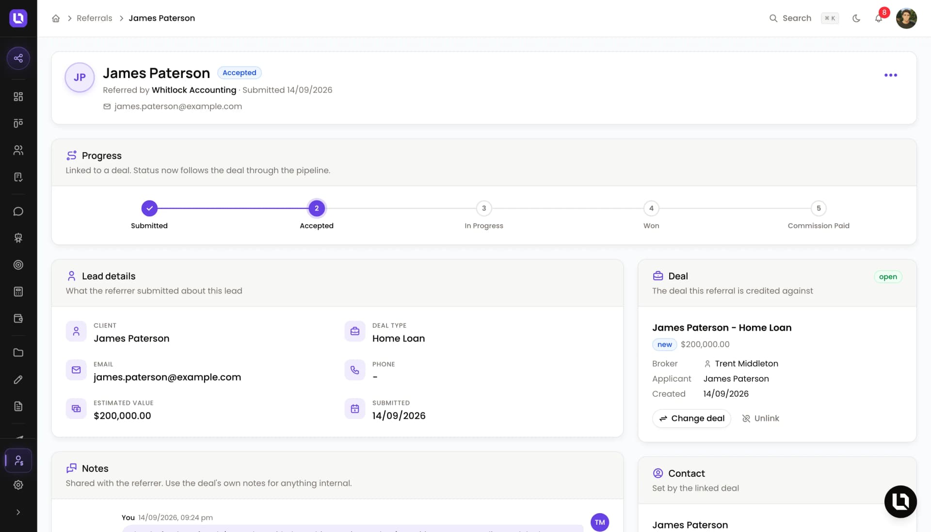Screen dimensions: 931x532
Task: Open the document file icon in sidebar
Action: (x=18, y=406)
